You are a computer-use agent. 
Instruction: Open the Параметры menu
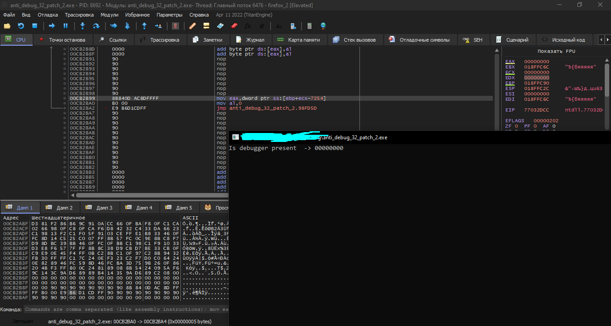[170, 15]
